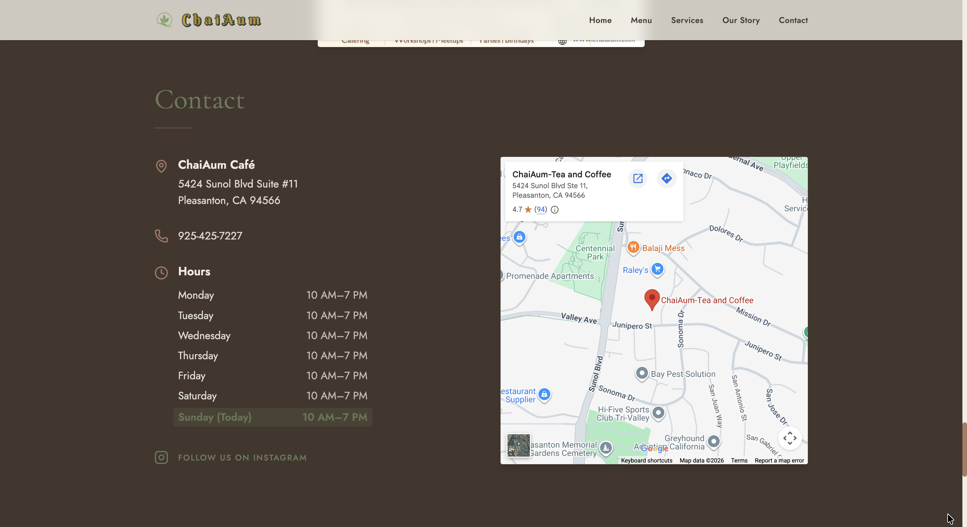
Task: Open the 94 reviews link
Action: click(540, 210)
